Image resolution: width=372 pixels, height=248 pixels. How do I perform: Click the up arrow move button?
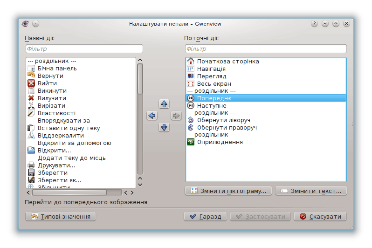pos(164,104)
